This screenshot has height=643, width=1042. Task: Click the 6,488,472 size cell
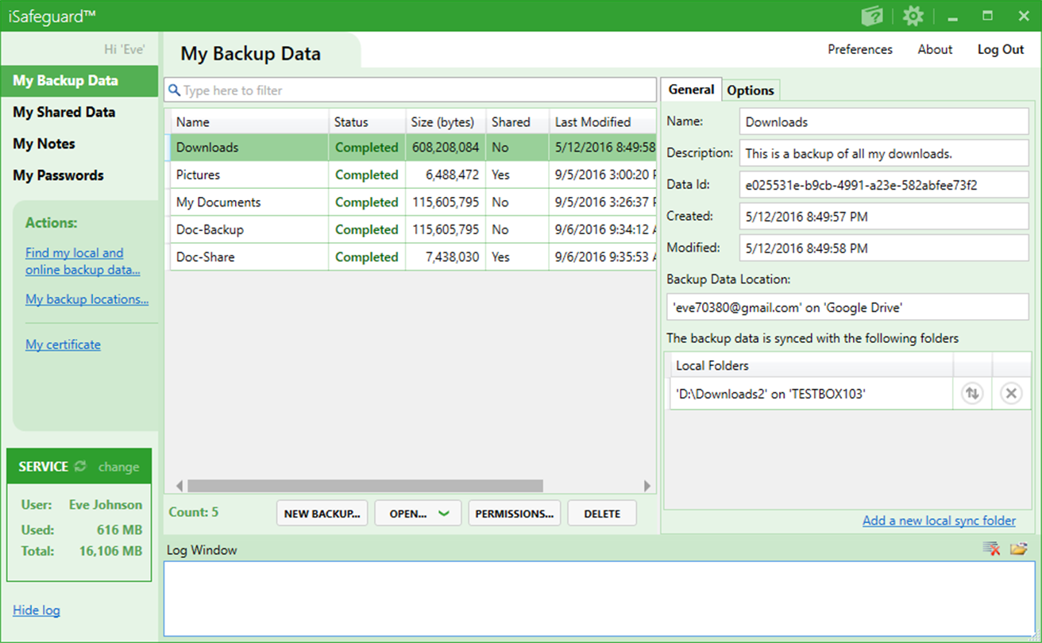click(446, 175)
